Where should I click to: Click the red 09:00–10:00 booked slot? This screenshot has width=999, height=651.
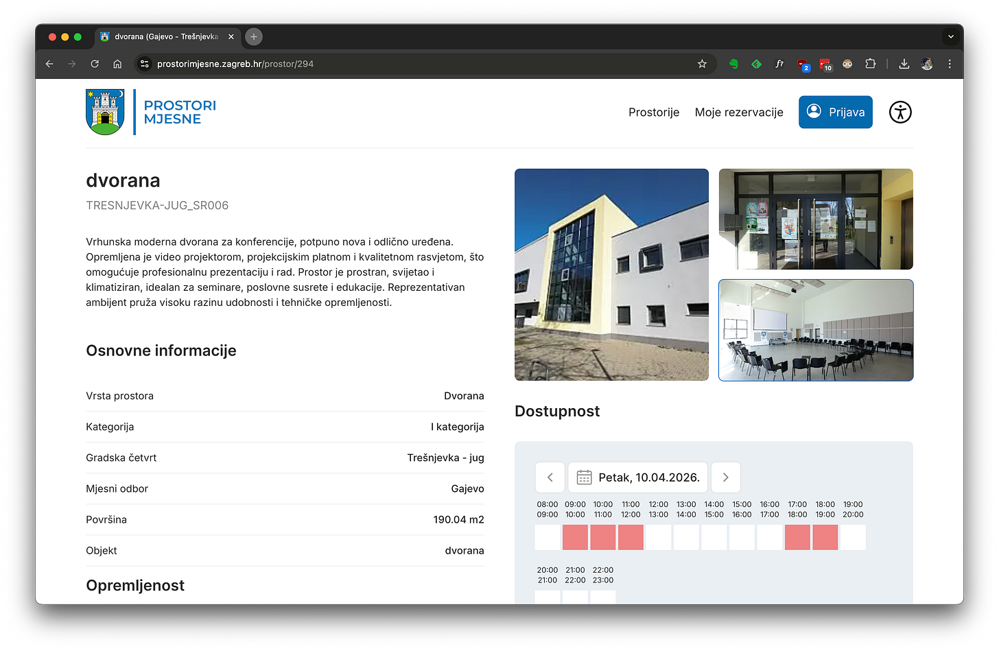coord(575,537)
